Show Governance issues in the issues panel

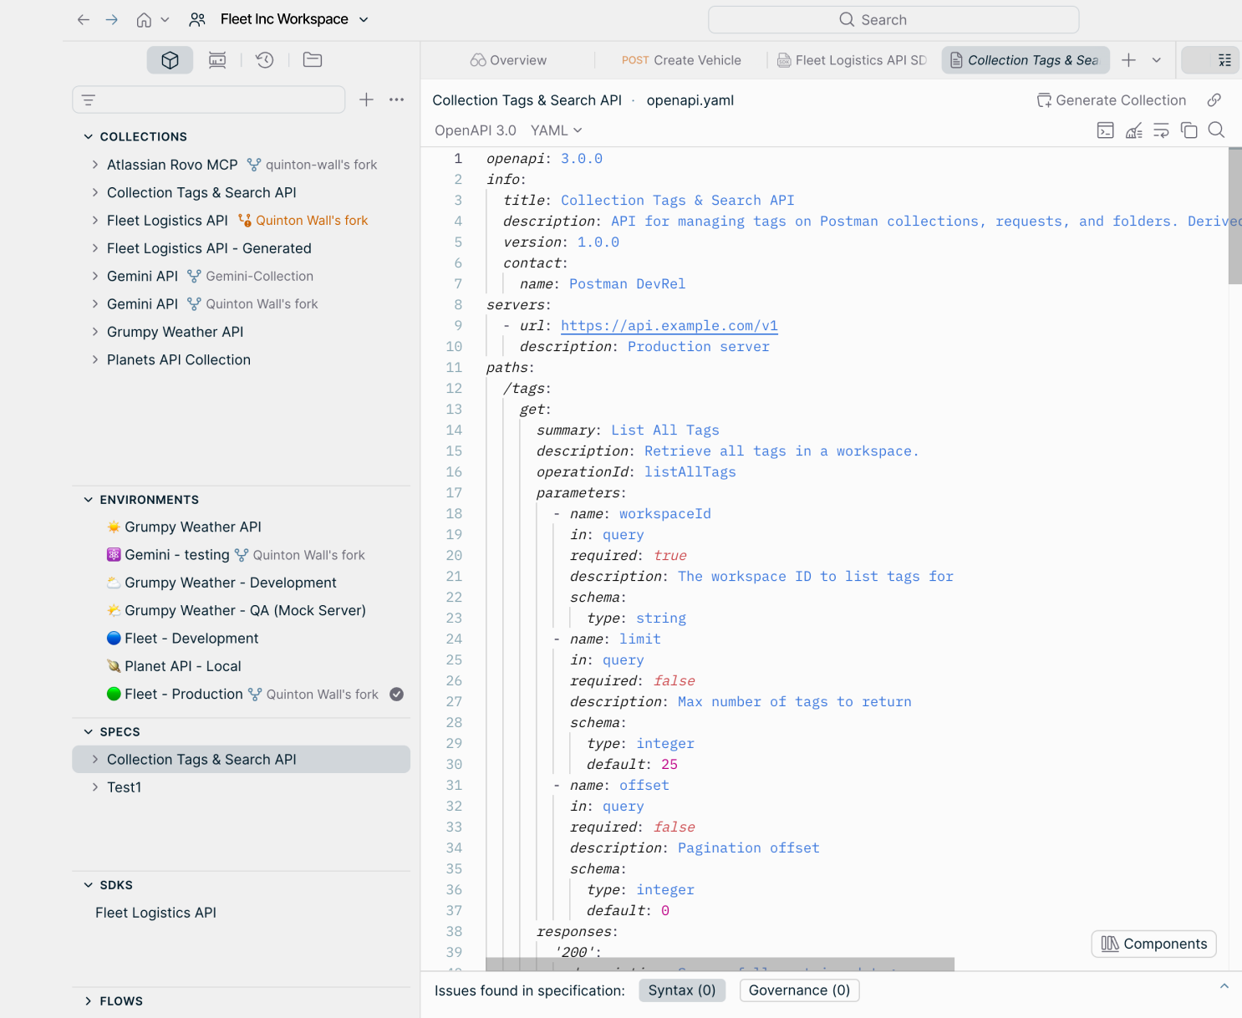(x=799, y=990)
